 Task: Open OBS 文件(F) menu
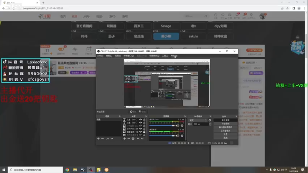pos(100,56)
